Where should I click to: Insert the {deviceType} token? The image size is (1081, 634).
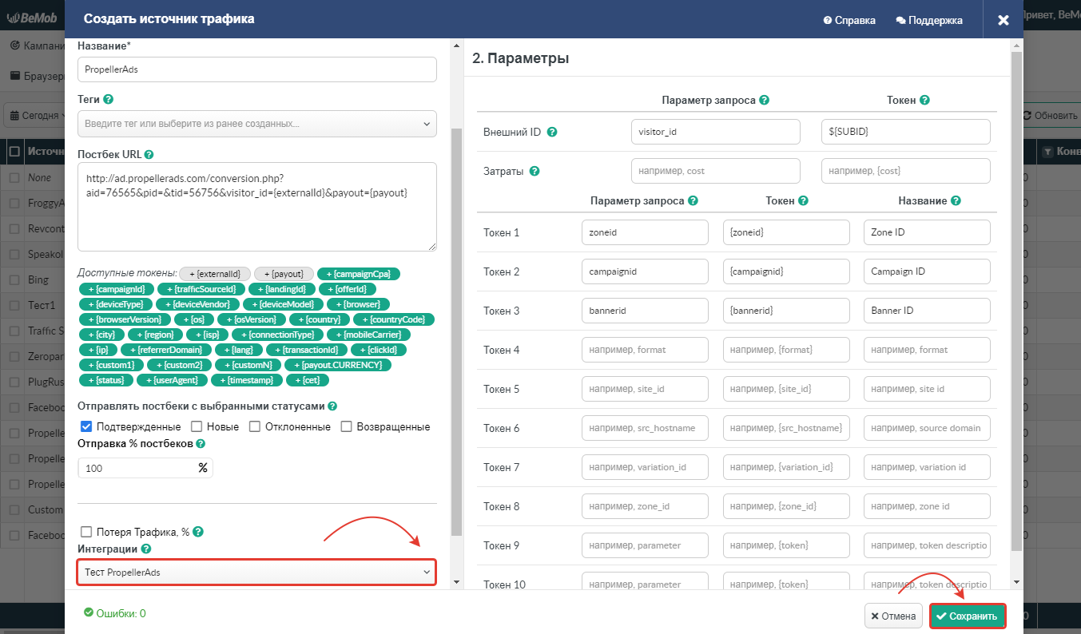(x=116, y=304)
